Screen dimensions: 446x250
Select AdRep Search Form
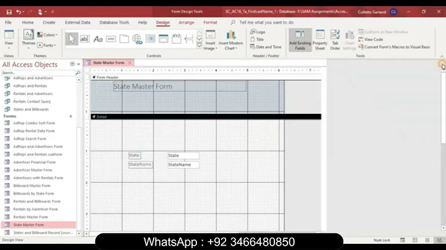pyautogui.click(x=30, y=139)
